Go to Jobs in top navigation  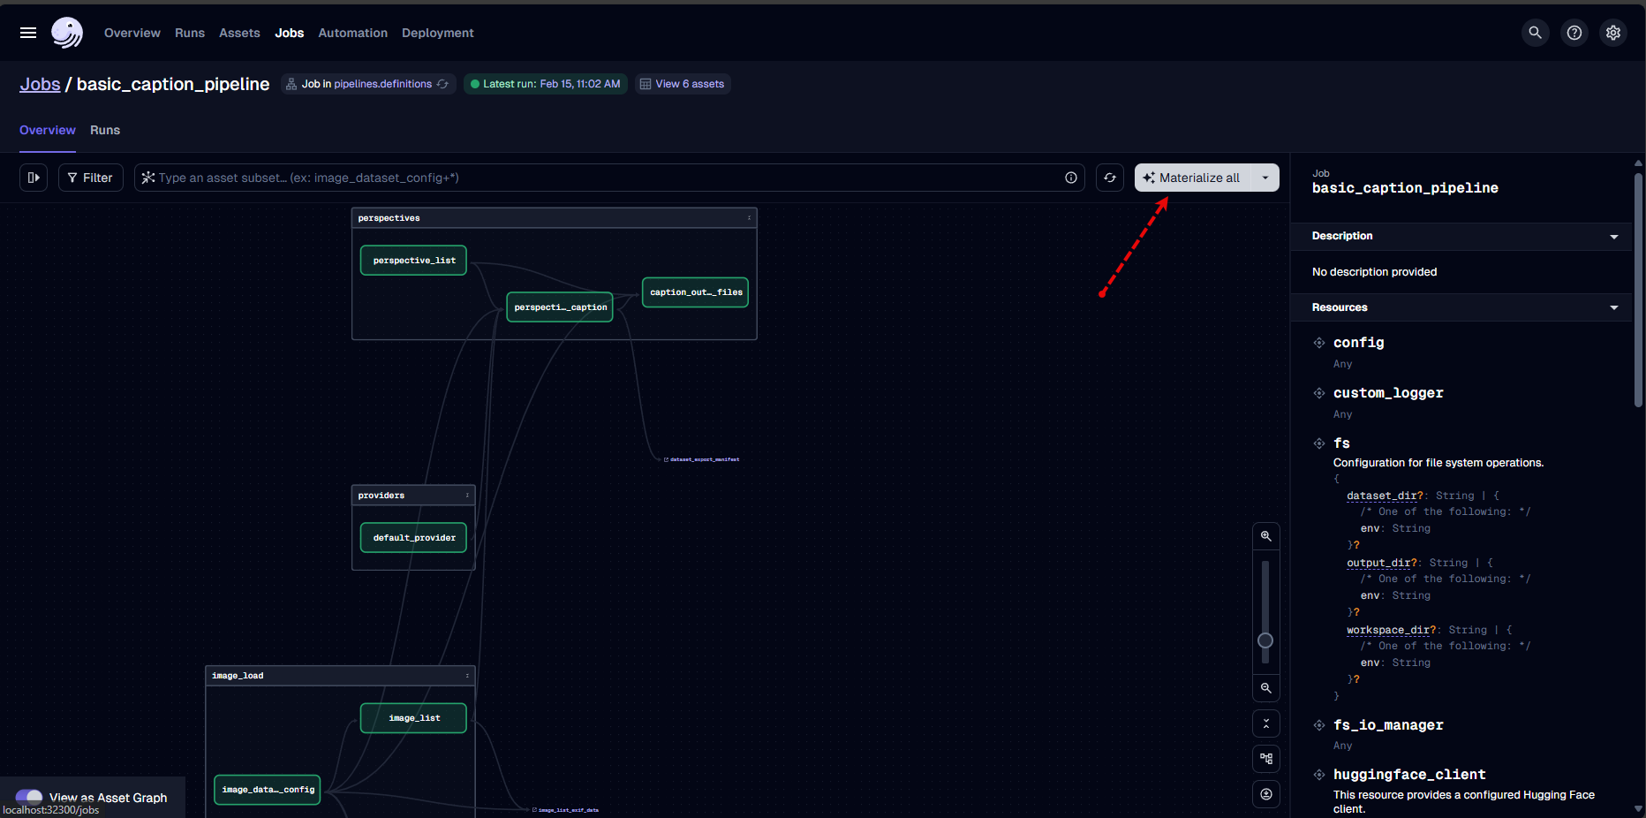(x=290, y=33)
